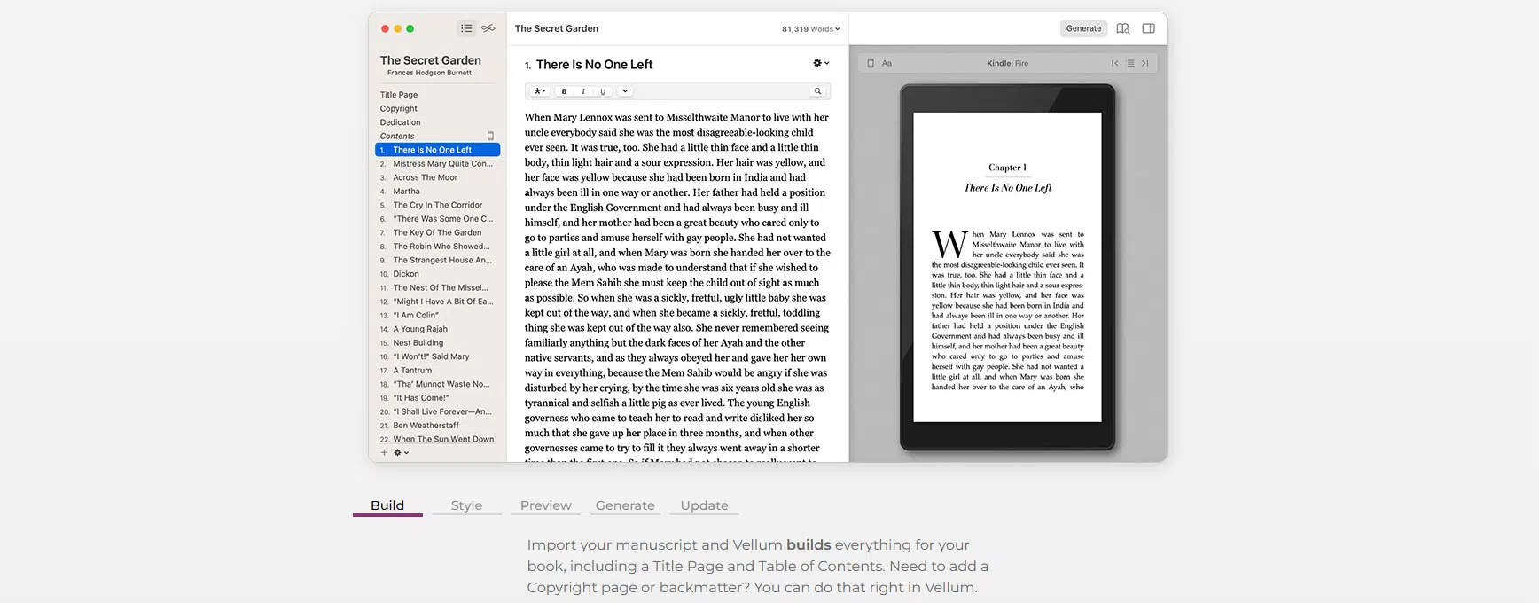Click window title The Secret Garden
This screenshot has width=1539, height=603.
(557, 28)
